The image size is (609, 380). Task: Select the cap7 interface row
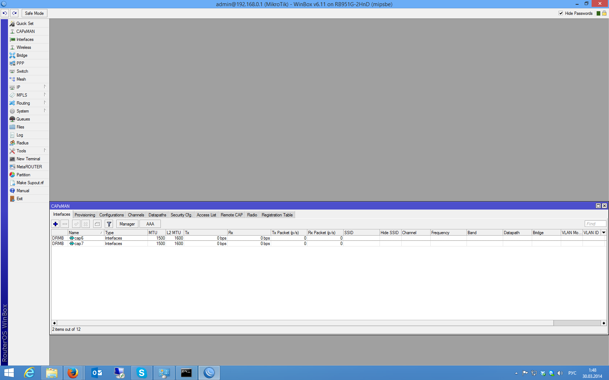pos(328,244)
